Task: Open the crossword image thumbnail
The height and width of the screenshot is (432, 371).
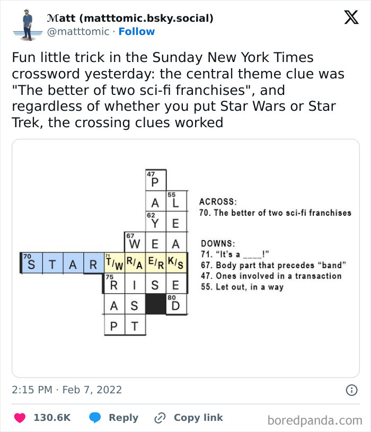Action: 185,258
